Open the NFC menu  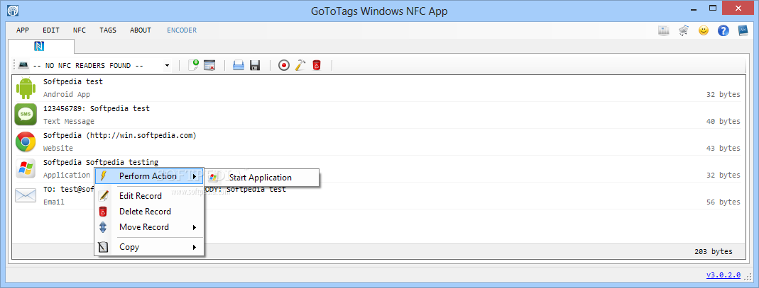coord(80,30)
